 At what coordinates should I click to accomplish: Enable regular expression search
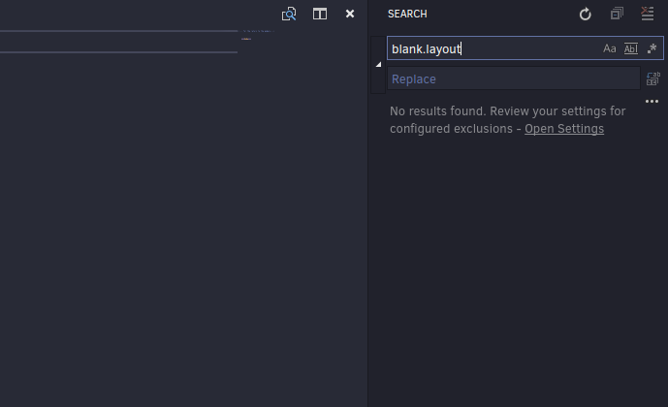point(652,48)
